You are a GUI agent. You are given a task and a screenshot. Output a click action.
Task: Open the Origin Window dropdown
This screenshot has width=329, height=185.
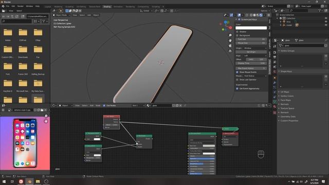pos(255,48)
